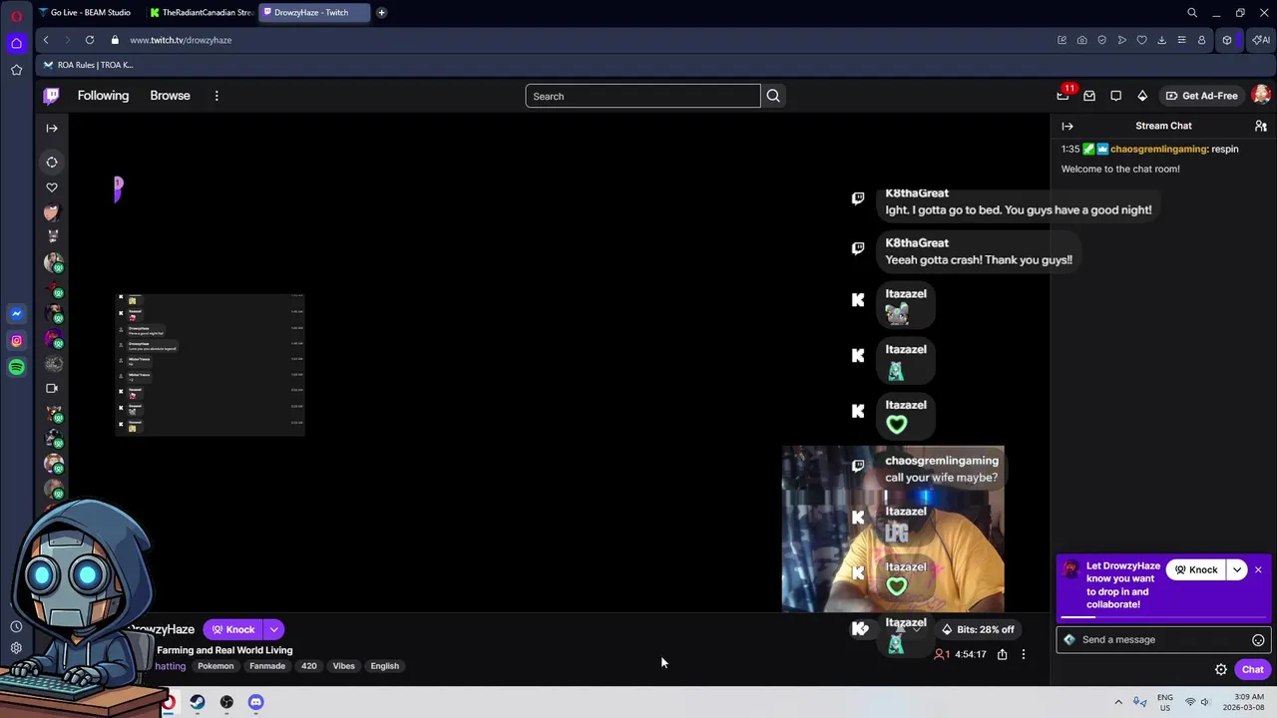Screen dimensions: 1277x718
Task: Click the followed channels heart icon
Action: pyautogui.click(x=52, y=187)
